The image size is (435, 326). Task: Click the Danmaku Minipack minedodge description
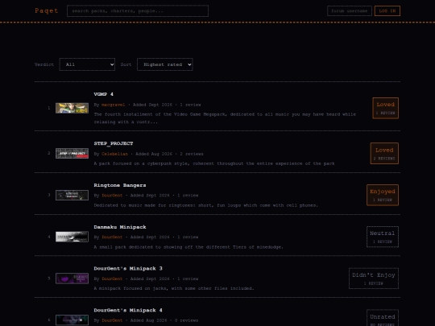pos(188,247)
